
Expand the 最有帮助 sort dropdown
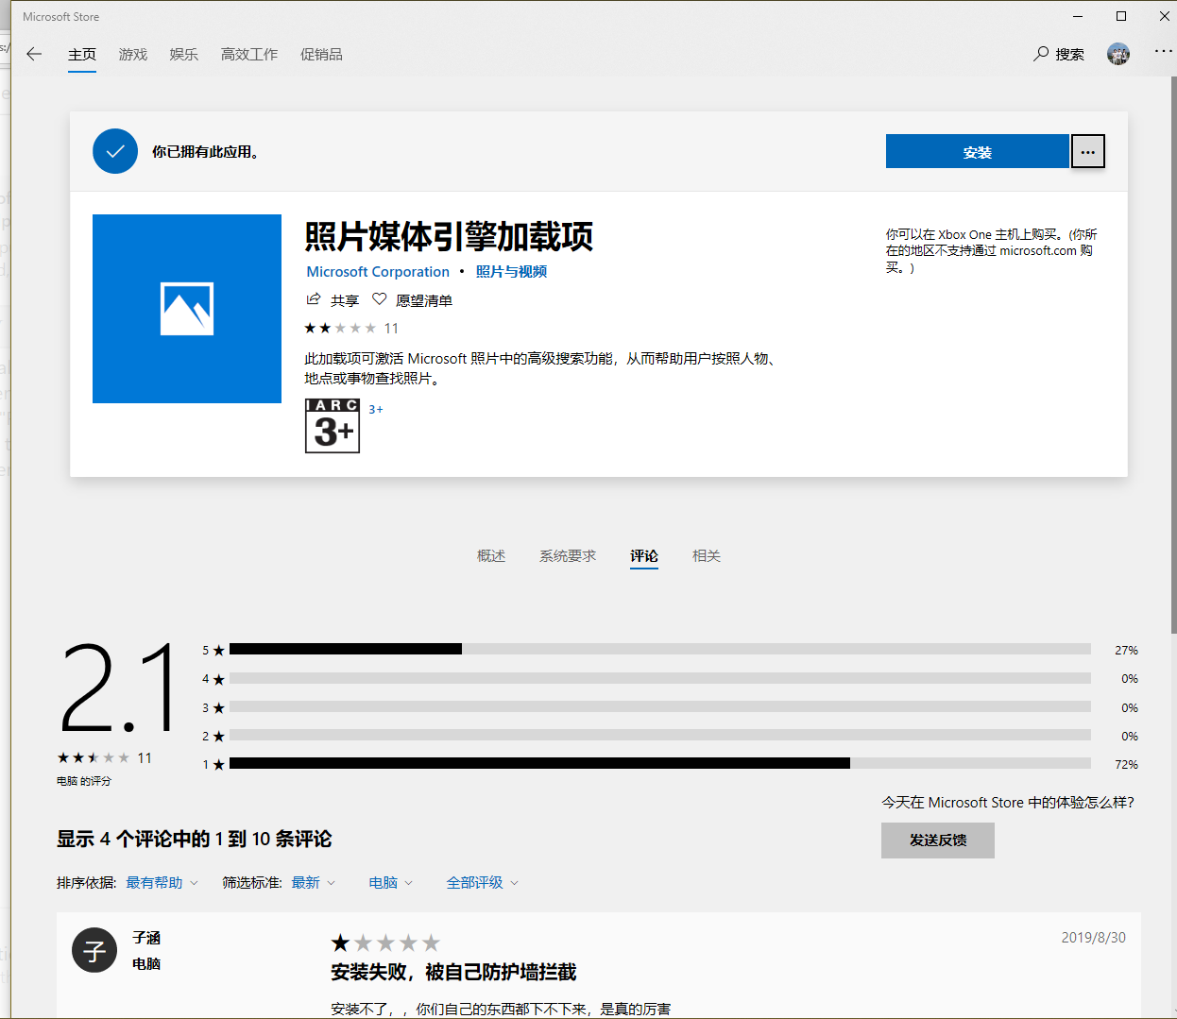162,883
